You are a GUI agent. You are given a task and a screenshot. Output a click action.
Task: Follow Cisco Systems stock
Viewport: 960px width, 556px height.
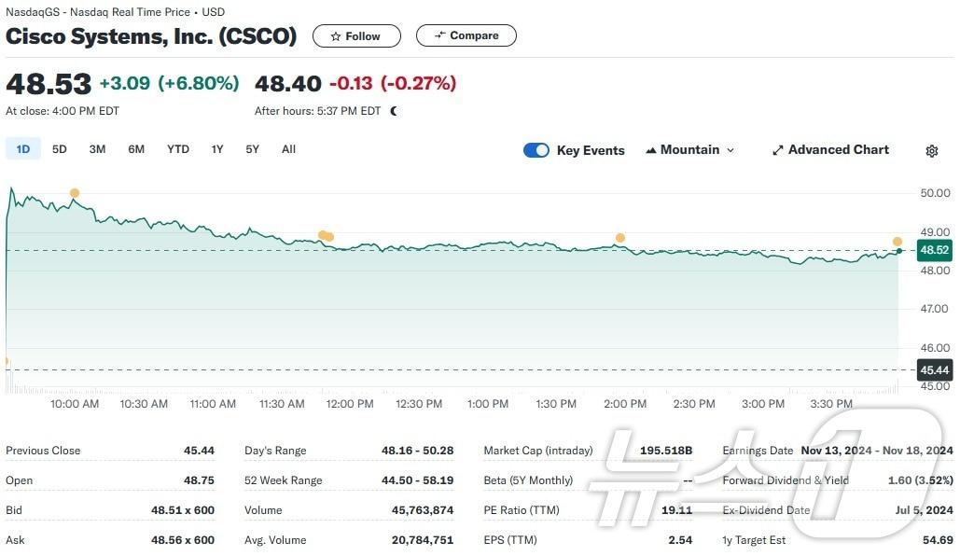[356, 36]
